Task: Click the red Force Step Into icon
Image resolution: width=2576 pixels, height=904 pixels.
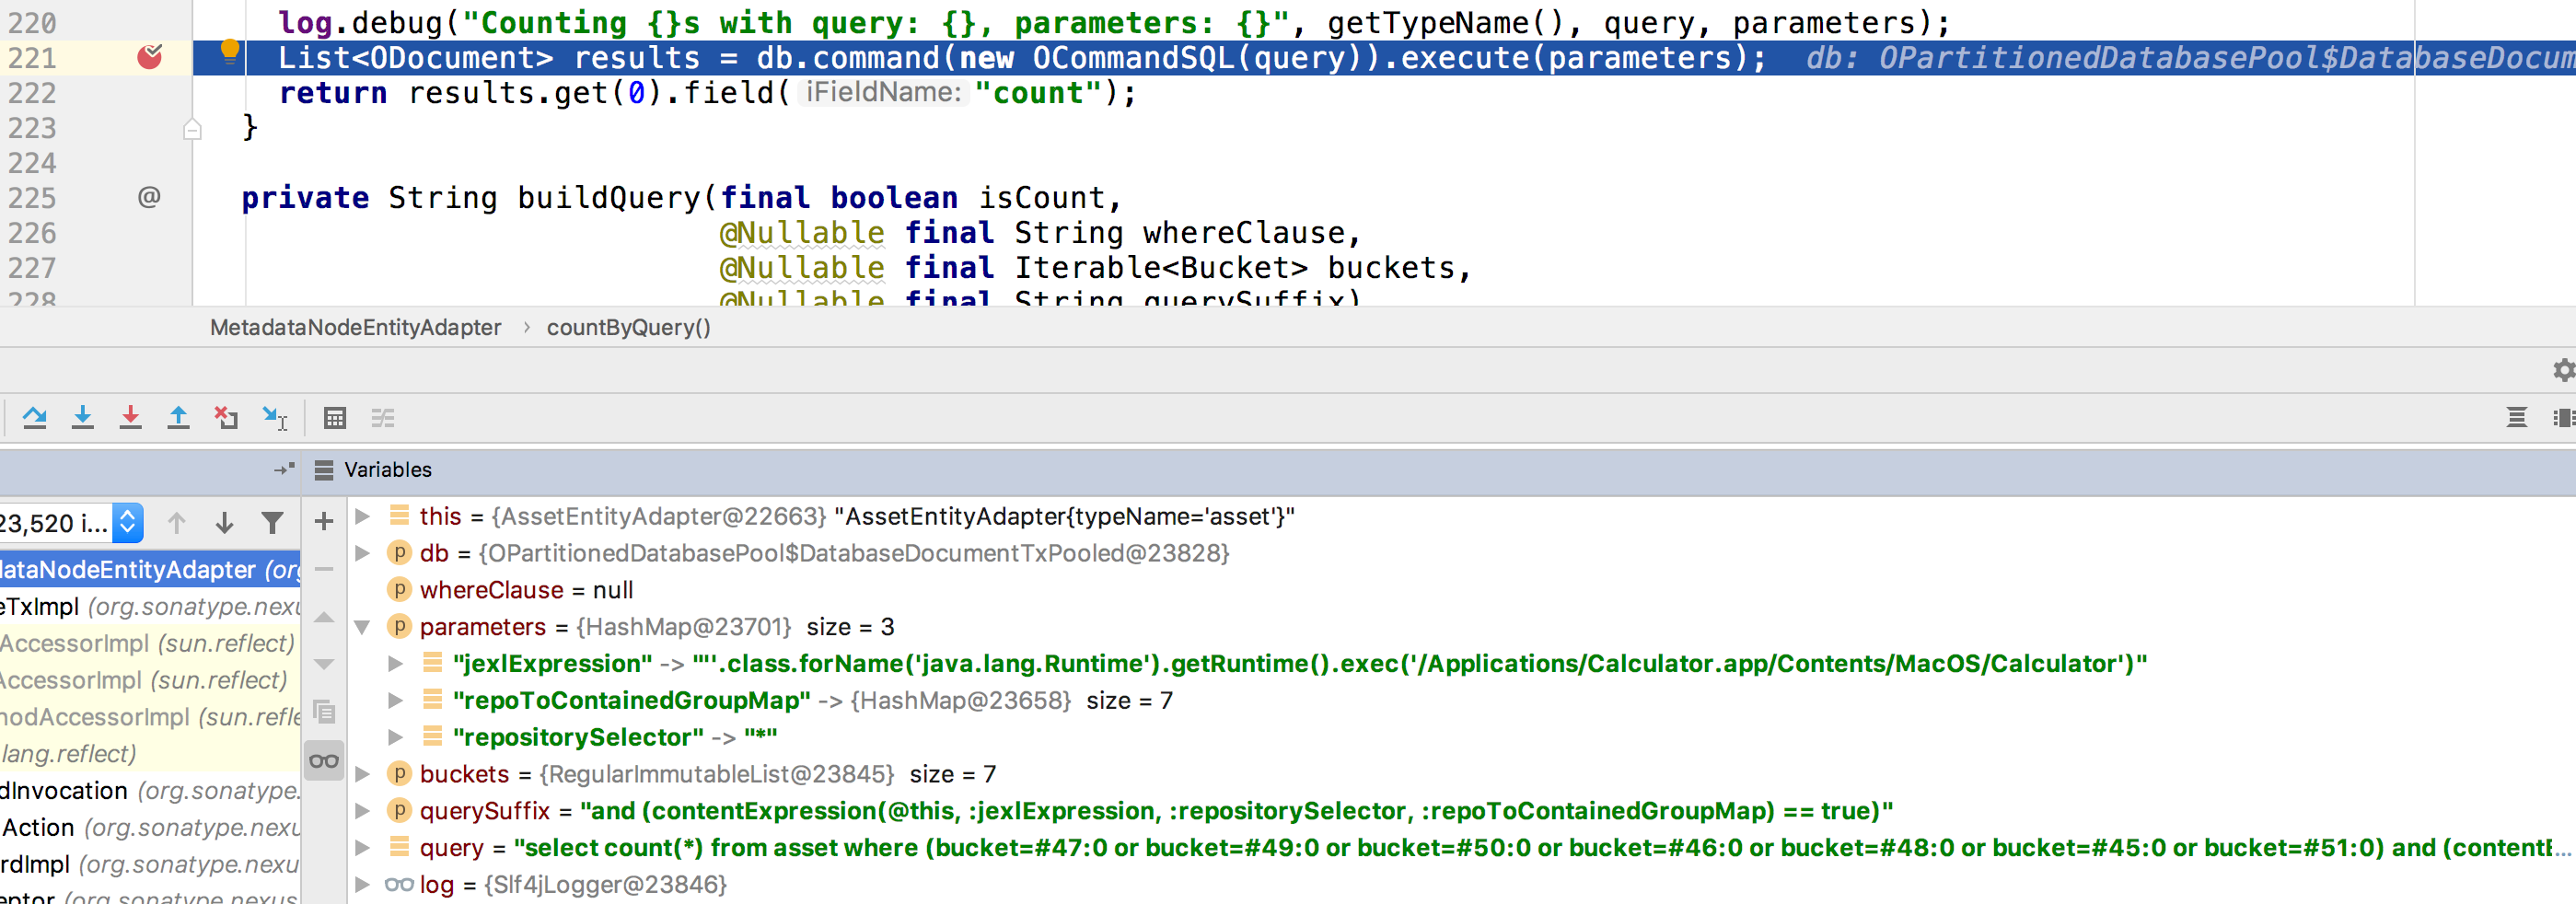Action: point(131,418)
